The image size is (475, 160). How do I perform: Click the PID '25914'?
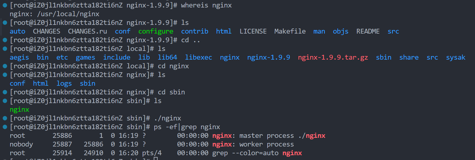pos(62,153)
